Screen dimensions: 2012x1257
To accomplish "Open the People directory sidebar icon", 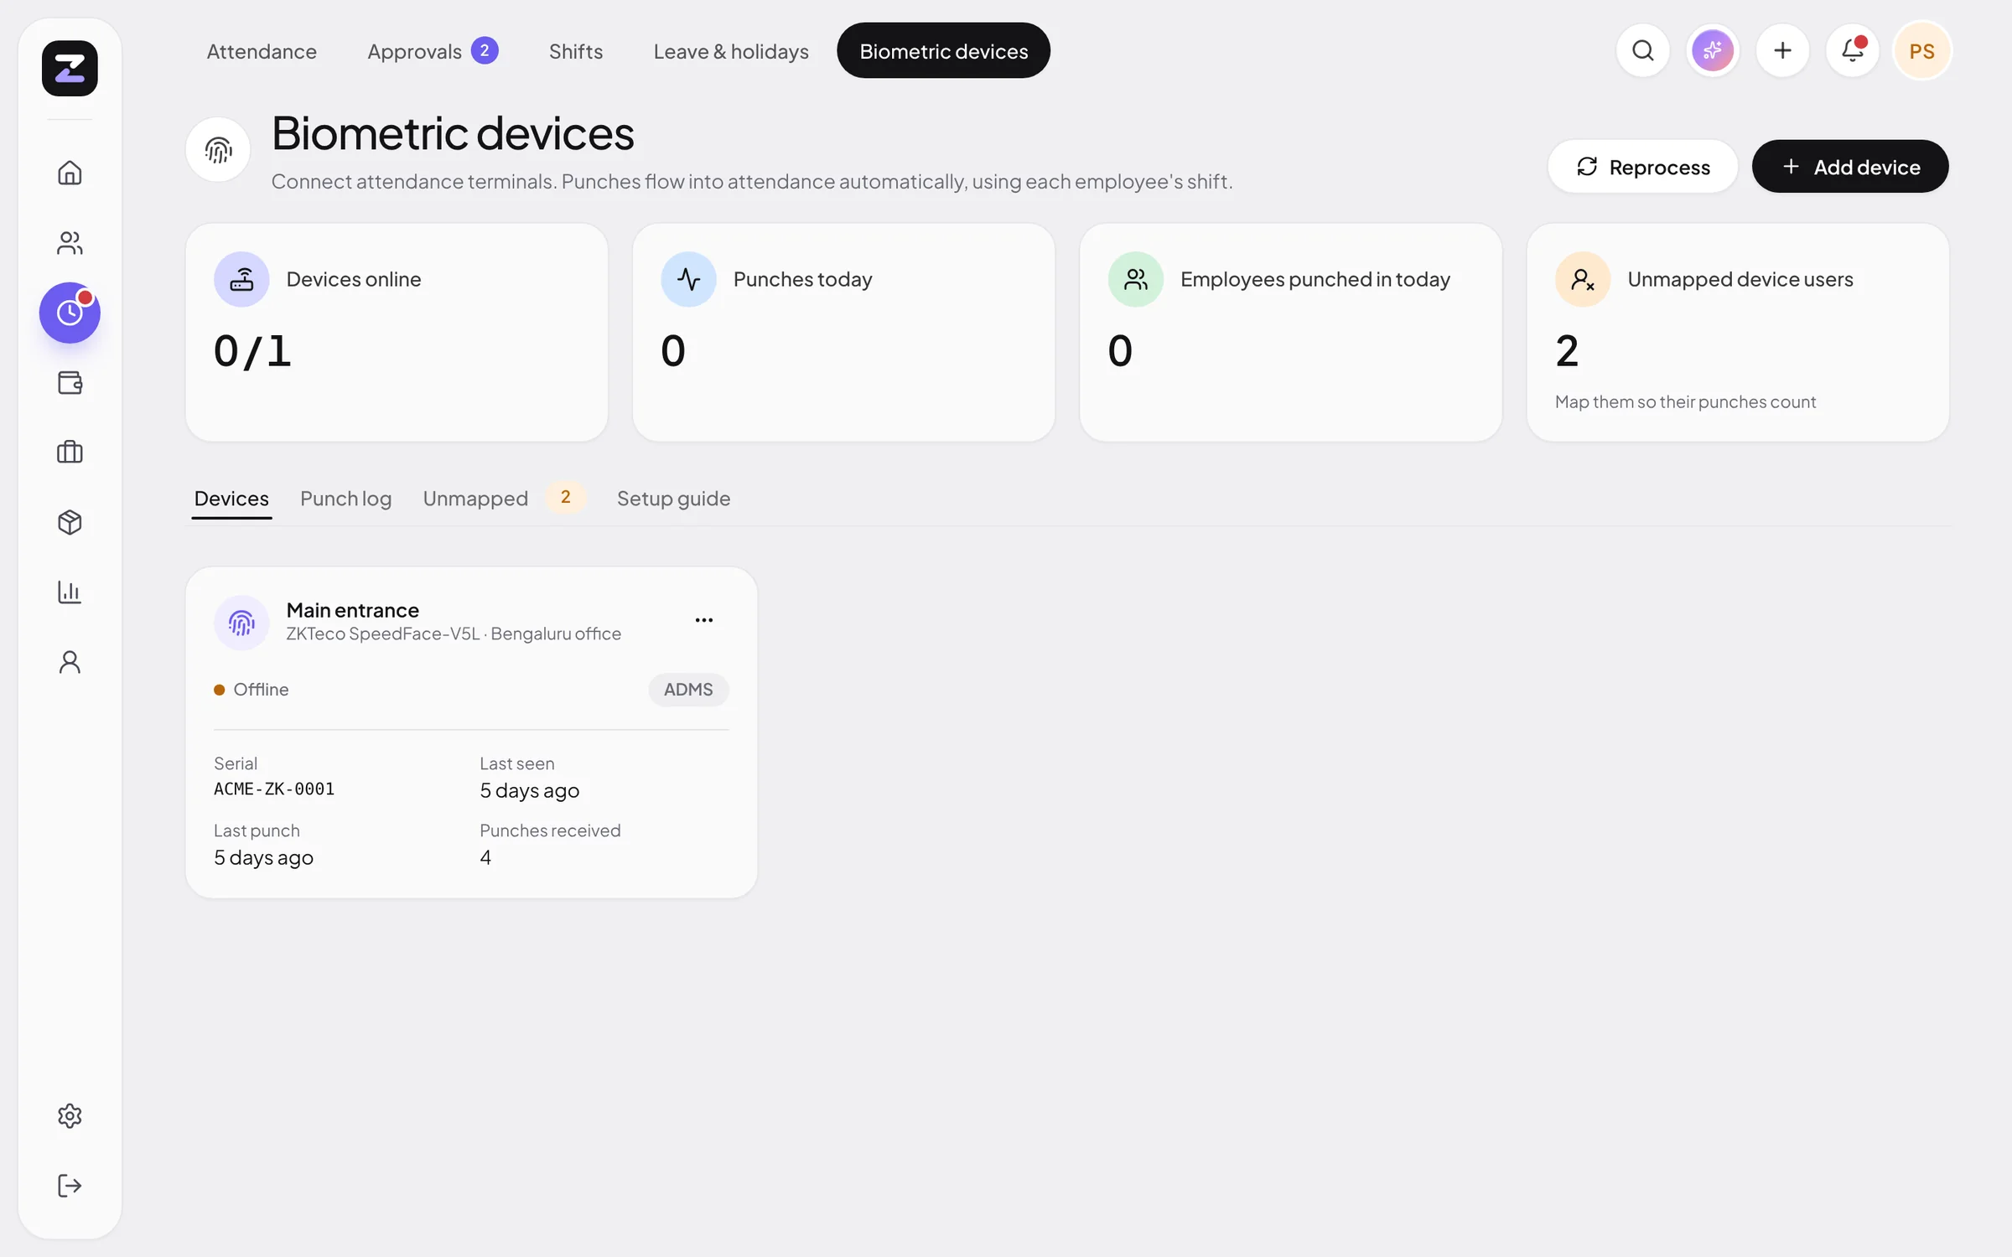I will pyautogui.click(x=70, y=243).
